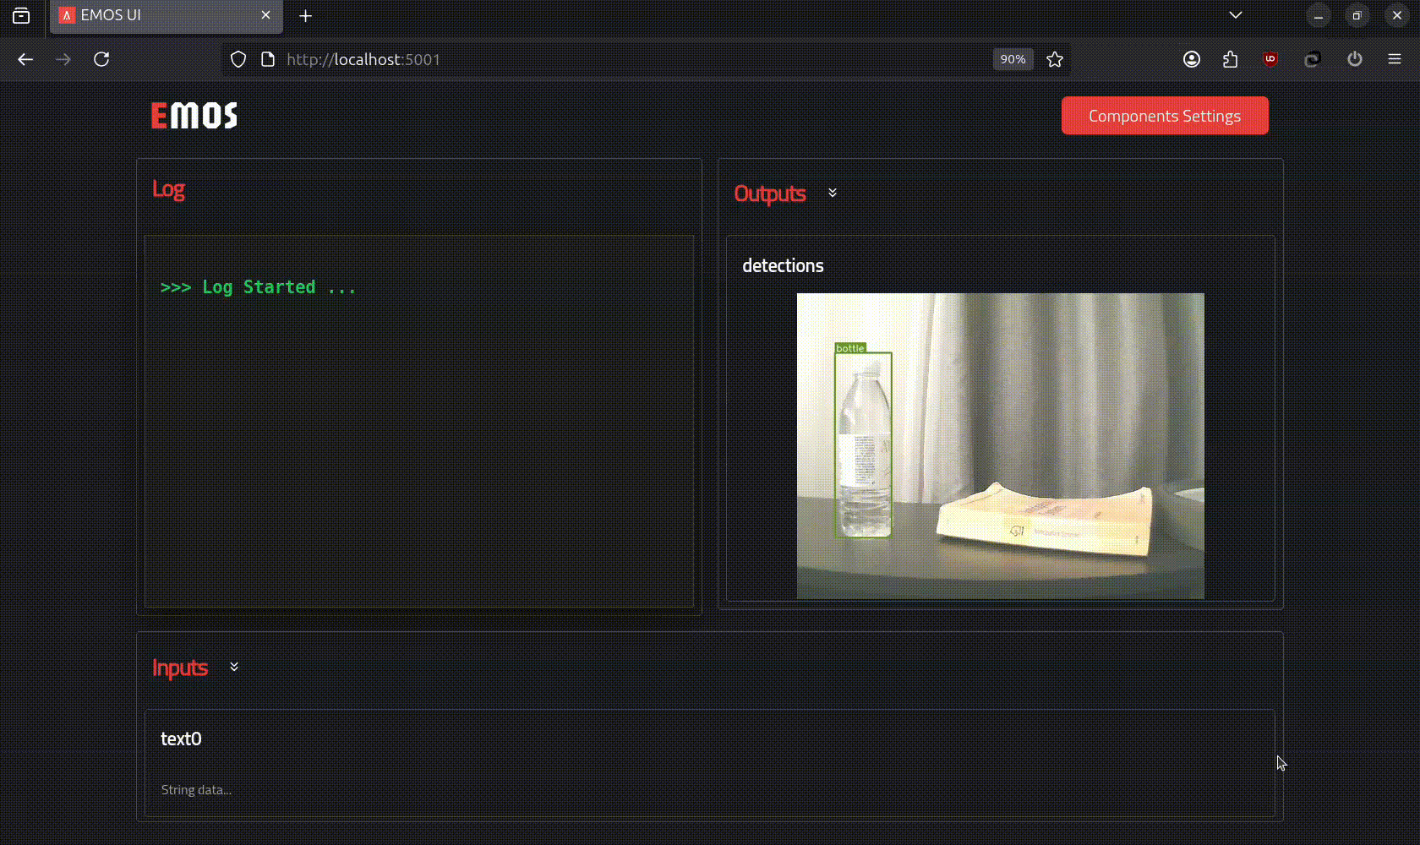Open the browser hamburger menu
The height and width of the screenshot is (845, 1420).
pos(1396,59)
